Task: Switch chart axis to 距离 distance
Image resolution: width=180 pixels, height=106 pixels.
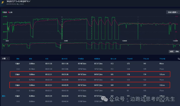Action: (x=177, y=51)
